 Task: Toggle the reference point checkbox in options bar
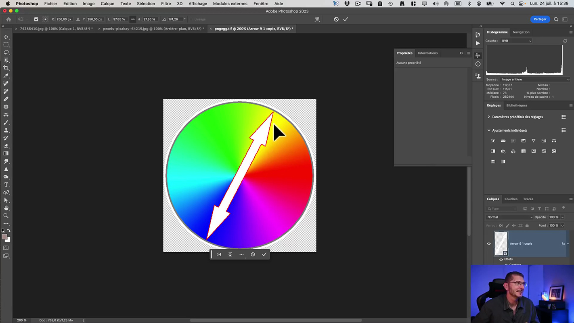tap(36, 19)
